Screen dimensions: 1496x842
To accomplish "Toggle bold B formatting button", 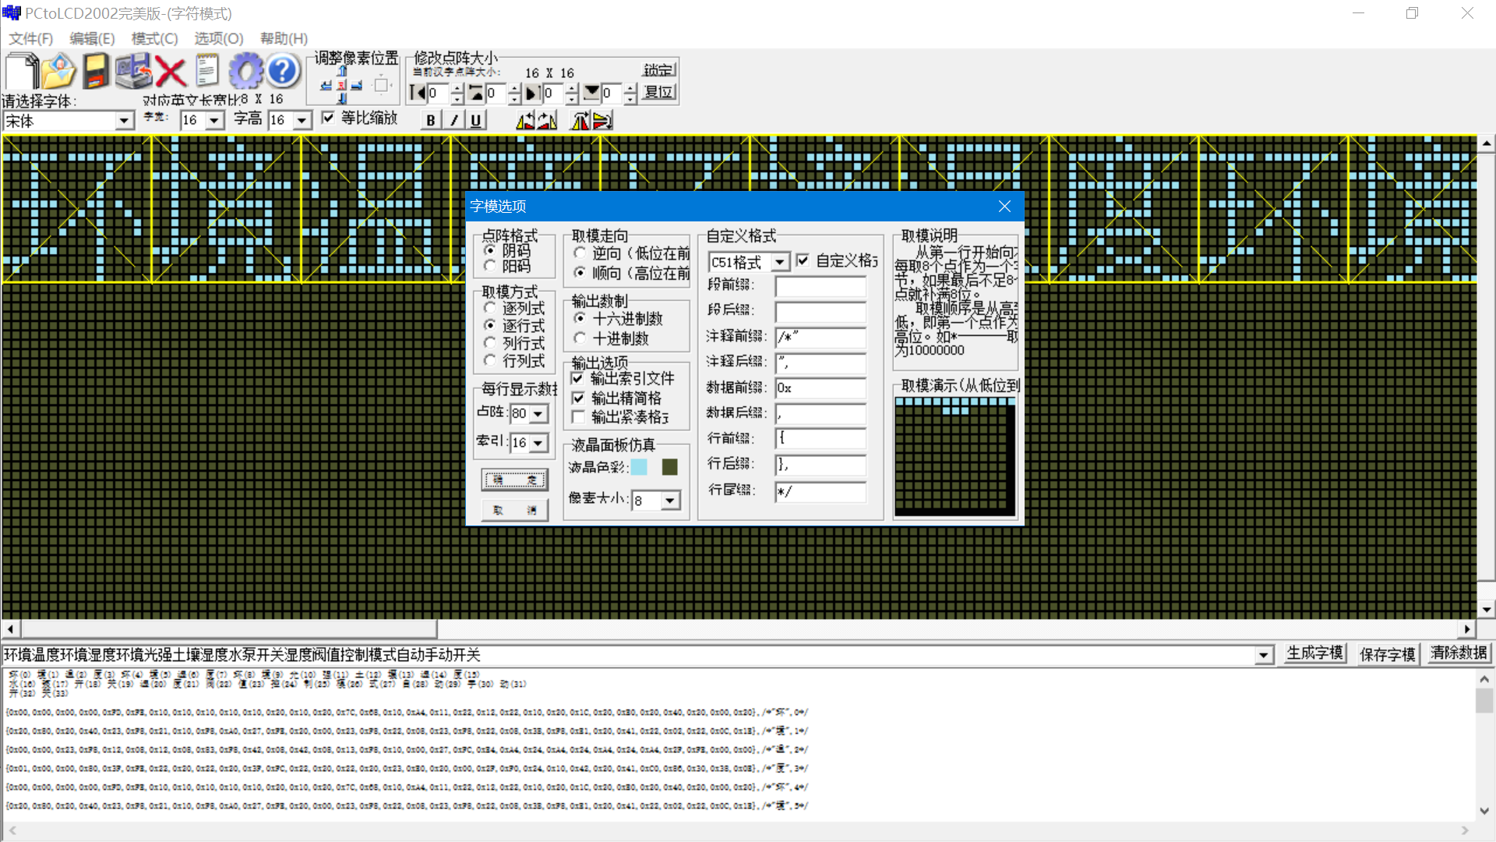I will click(431, 120).
